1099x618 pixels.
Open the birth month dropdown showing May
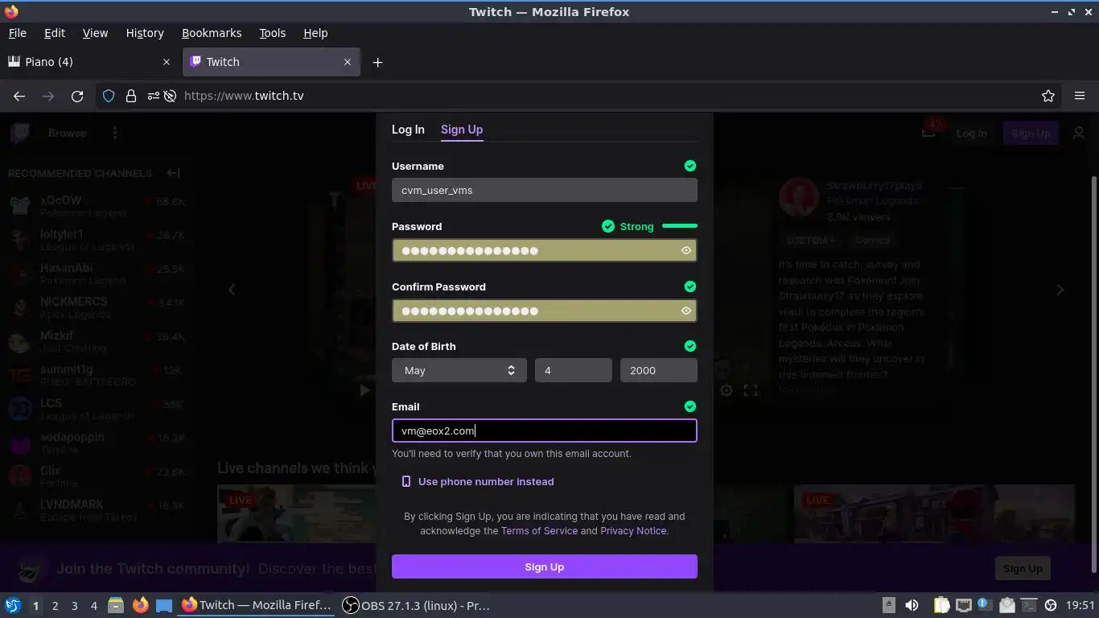[x=459, y=370]
